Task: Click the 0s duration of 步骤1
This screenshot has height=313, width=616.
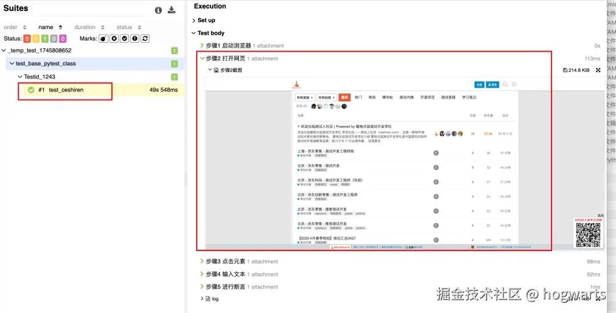Action: [x=597, y=46]
